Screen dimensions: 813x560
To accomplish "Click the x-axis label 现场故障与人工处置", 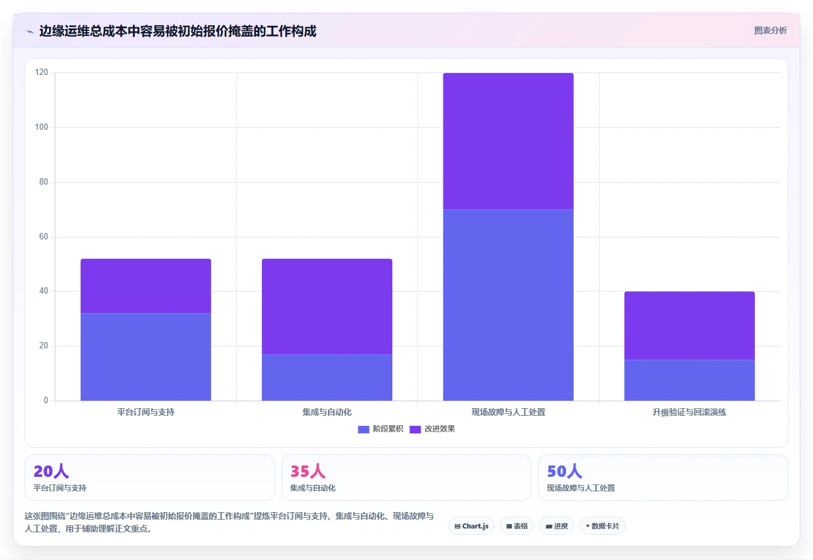I will [x=508, y=413].
